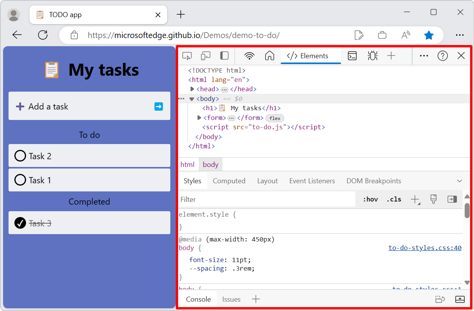
Task: Mark Task 2 as completed
Action: pyautogui.click(x=20, y=156)
